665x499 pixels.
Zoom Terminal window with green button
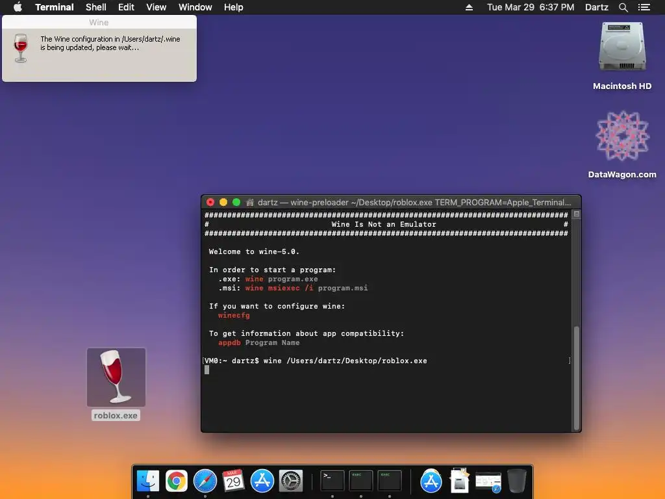coord(236,203)
